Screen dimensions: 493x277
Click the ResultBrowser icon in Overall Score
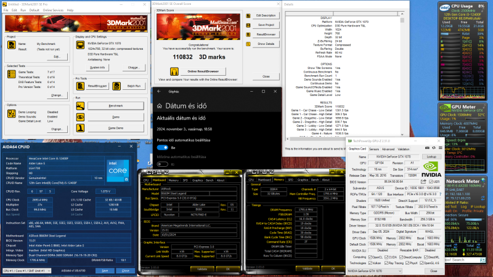248,34
